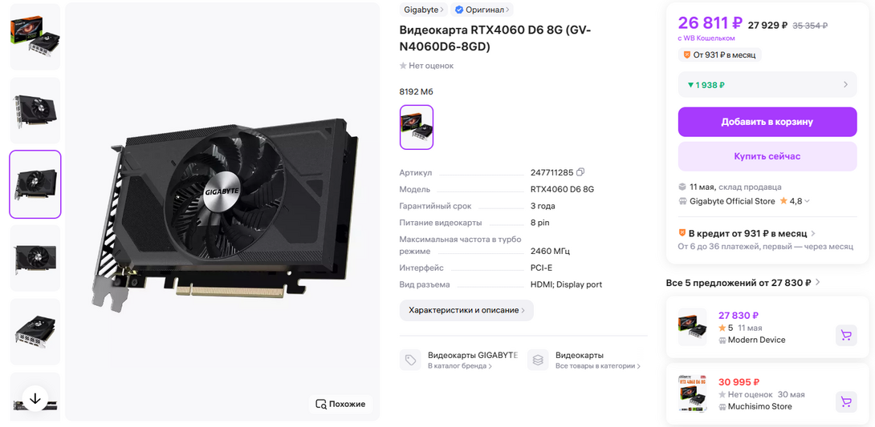View Все 5 предложений от 27 830 ₽
Screen dimensions: 875x427
pos(743,283)
